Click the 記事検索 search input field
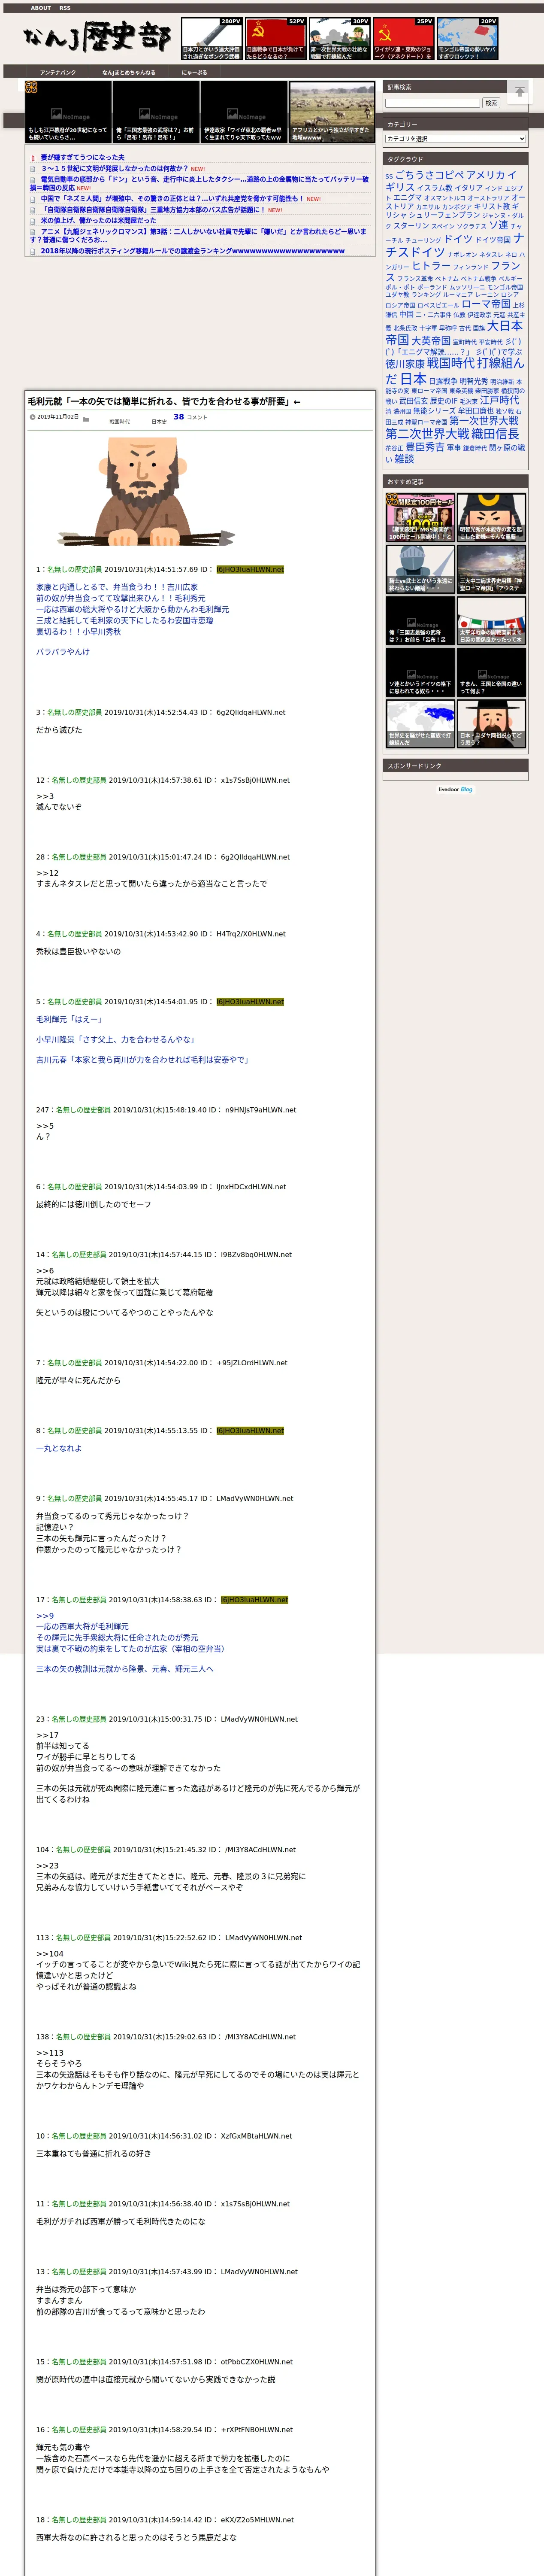 (x=432, y=103)
